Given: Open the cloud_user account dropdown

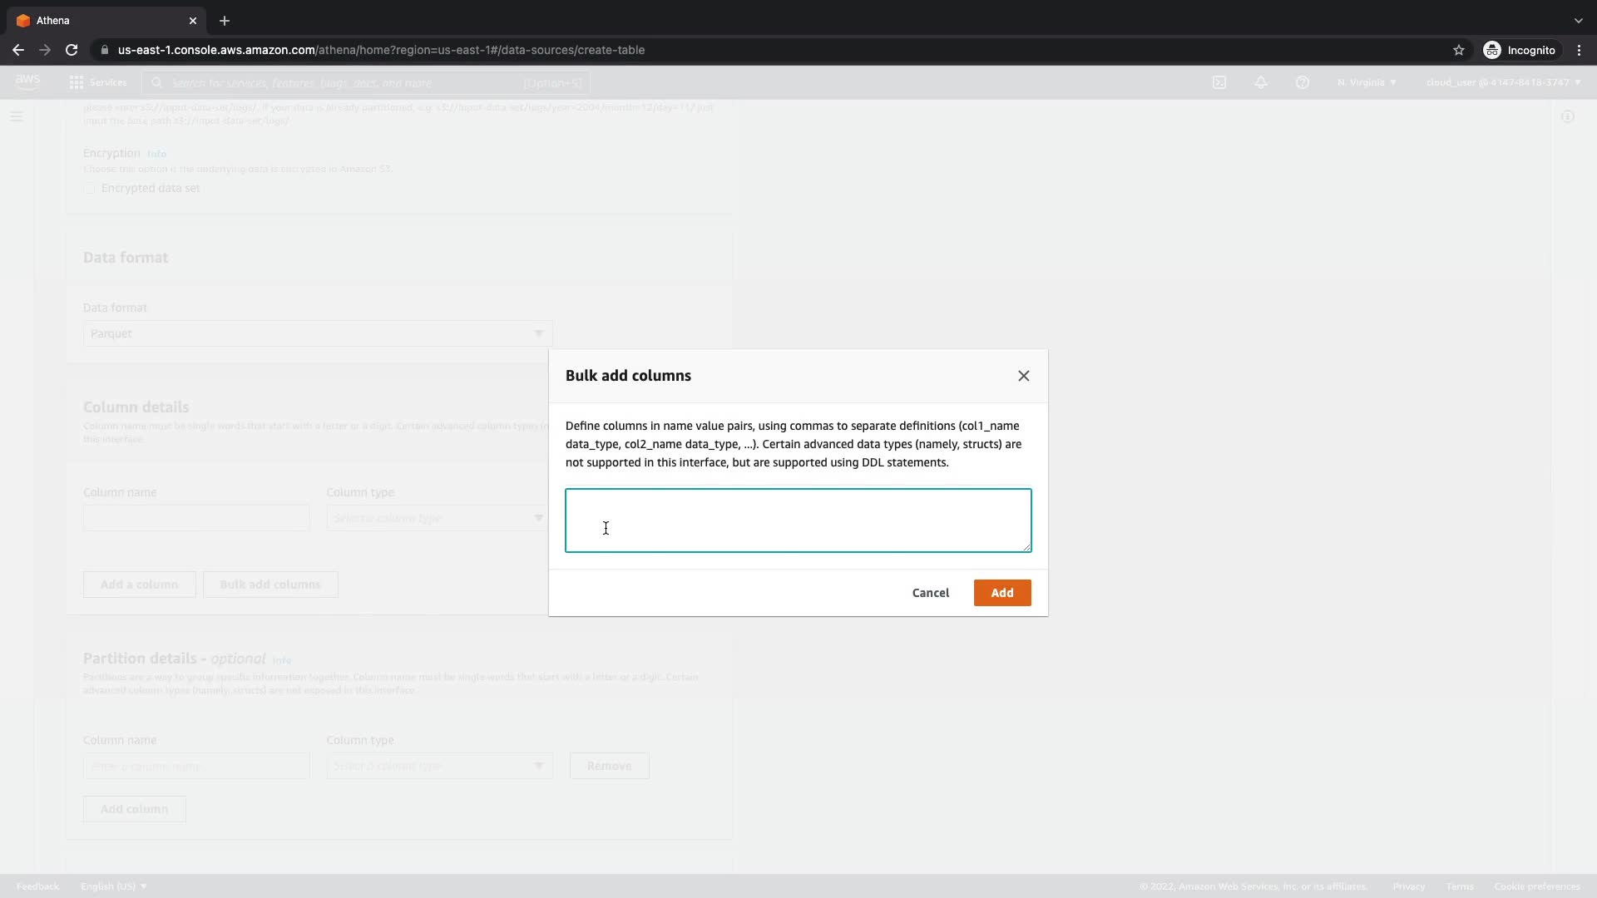Looking at the screenshot, I should pyautogui.click(x=1503, y=82).
